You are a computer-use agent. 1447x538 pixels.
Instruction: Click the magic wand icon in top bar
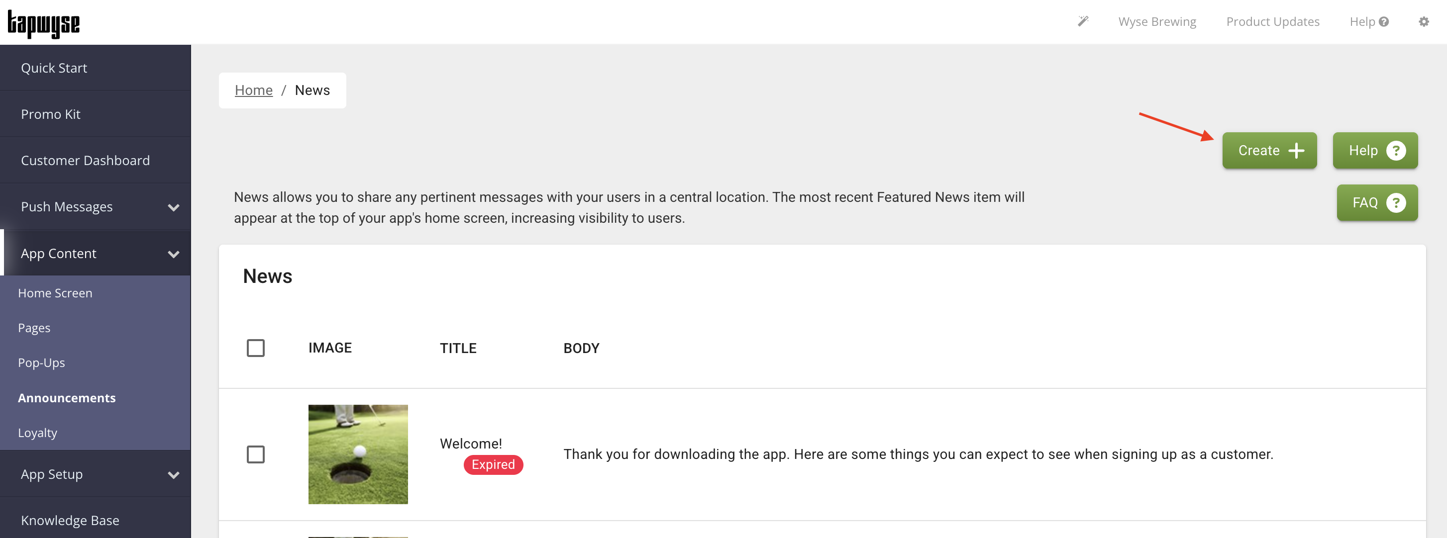point(1083,21)
